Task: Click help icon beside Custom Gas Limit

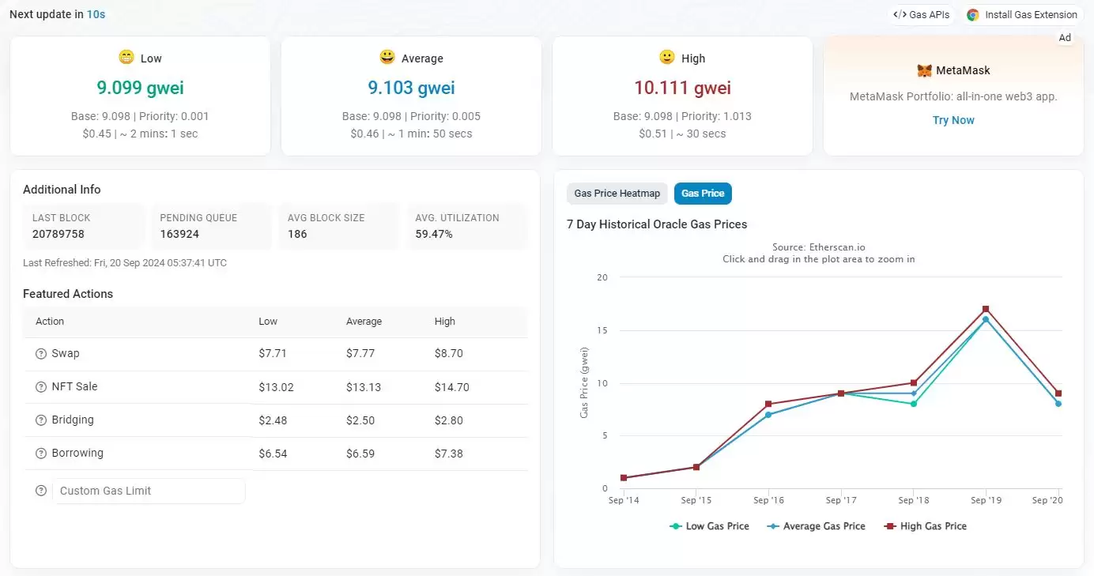Action: pyautogui.click(x=41, y=491)
